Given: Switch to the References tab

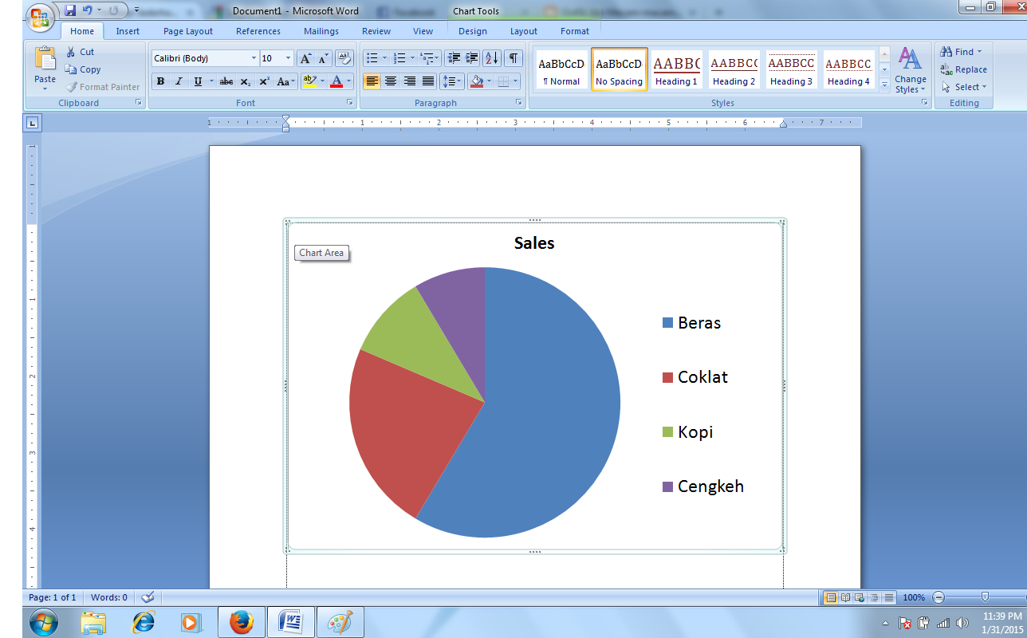Looking at the screenshot, I should pyautogui.click(x=258, y=31).
